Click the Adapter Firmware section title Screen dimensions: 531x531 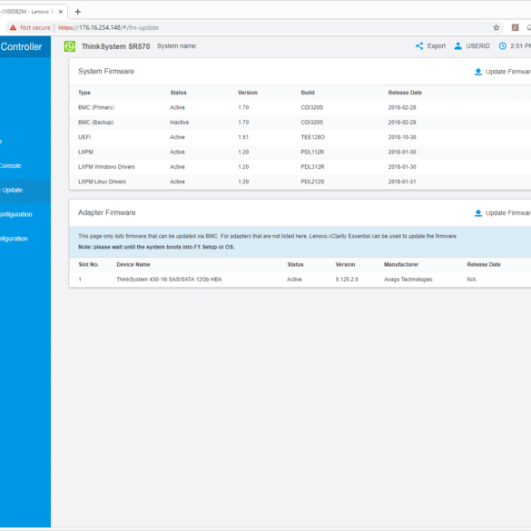coord(107,212)
